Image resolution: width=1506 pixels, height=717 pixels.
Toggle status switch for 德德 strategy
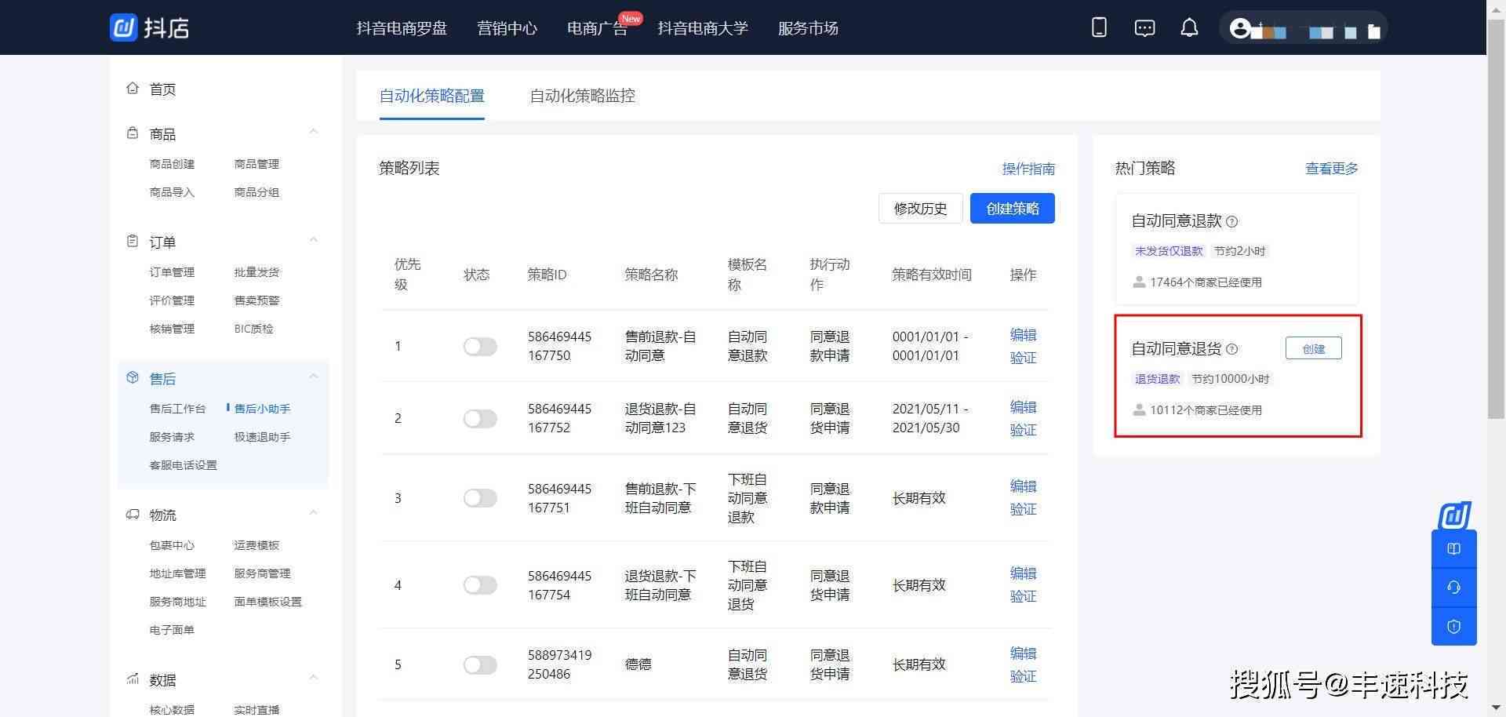[x=480, y=665]
